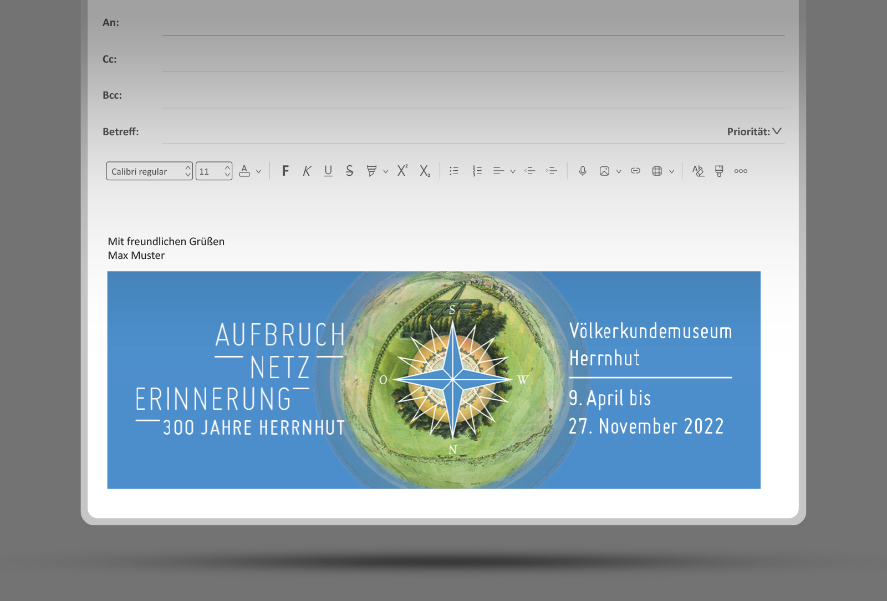This screenshot has width=887, height=601.
Task: Open more options ellipsis menu
Action: 741,171
